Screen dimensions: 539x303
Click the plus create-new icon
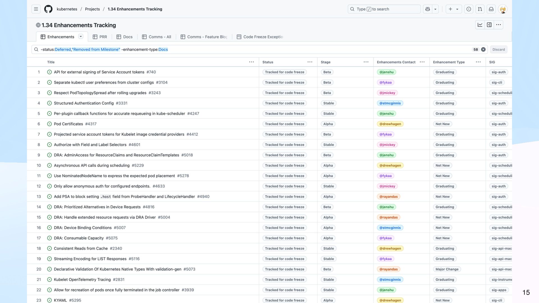click(x=450, y=9)
